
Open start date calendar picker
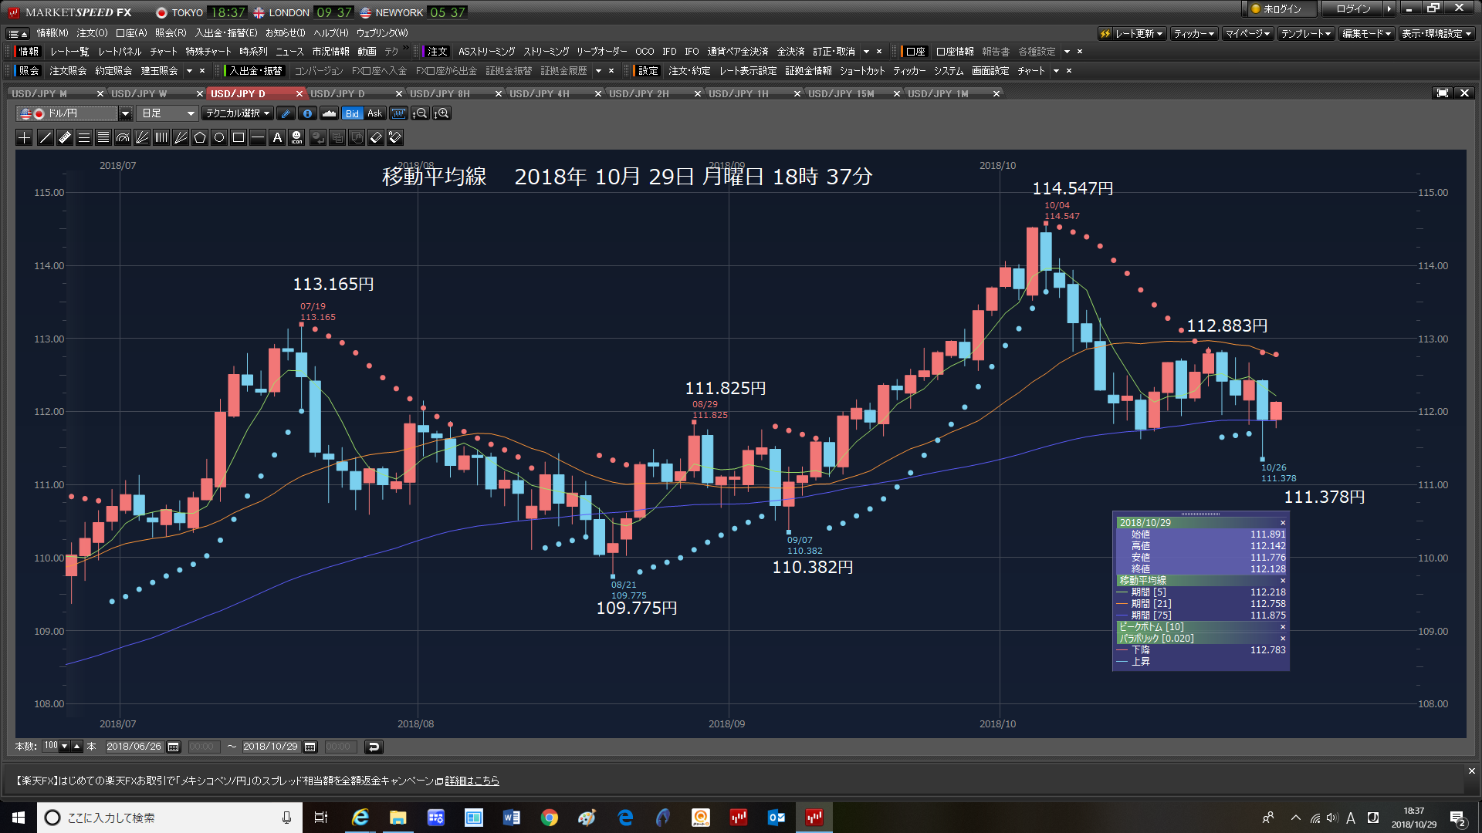[x=174, y=747]
